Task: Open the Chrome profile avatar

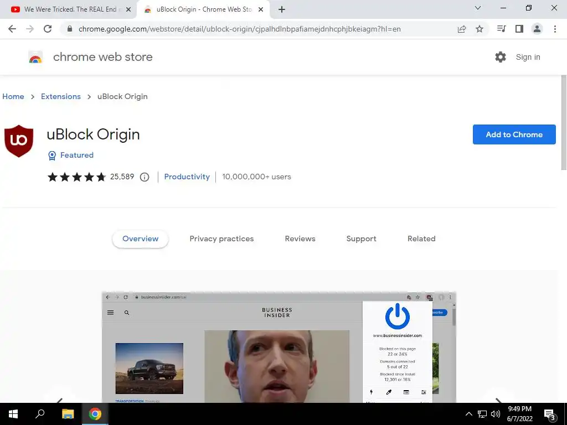Action: click(537, 29)
